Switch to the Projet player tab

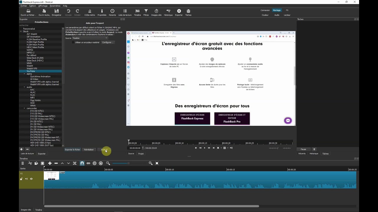coord(141,154)
